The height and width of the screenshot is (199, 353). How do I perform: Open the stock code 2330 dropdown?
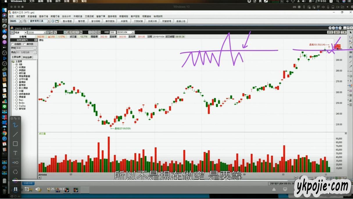tap(45, 32)
